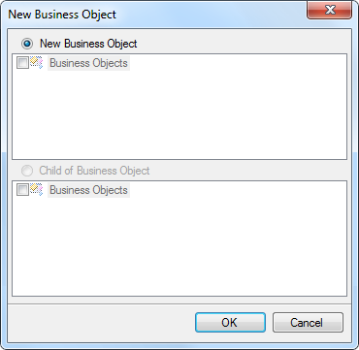Click gray area right of Child radio label
The width and height of the screenshot is (359, 350).
pyautogui.click(x=249, y=171)
